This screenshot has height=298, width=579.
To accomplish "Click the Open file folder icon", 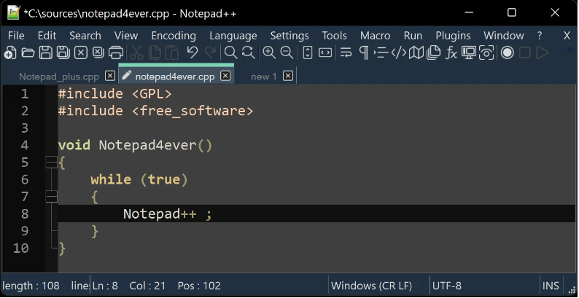I will point(28,52).
